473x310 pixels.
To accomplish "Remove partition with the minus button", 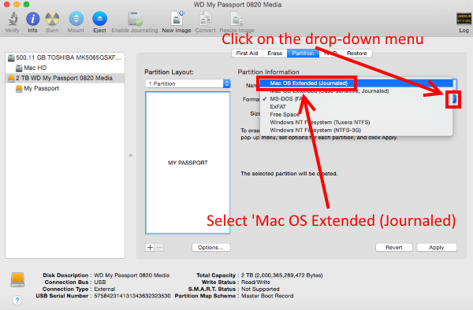I will point(159,247).
